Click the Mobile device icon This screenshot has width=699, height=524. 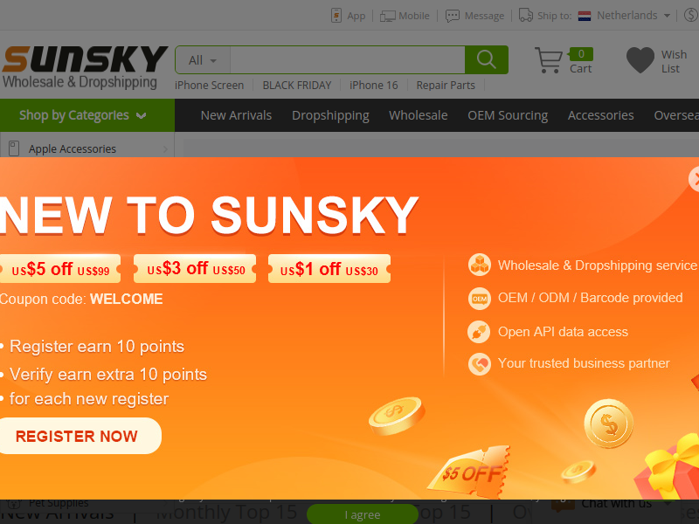point(387,16)
